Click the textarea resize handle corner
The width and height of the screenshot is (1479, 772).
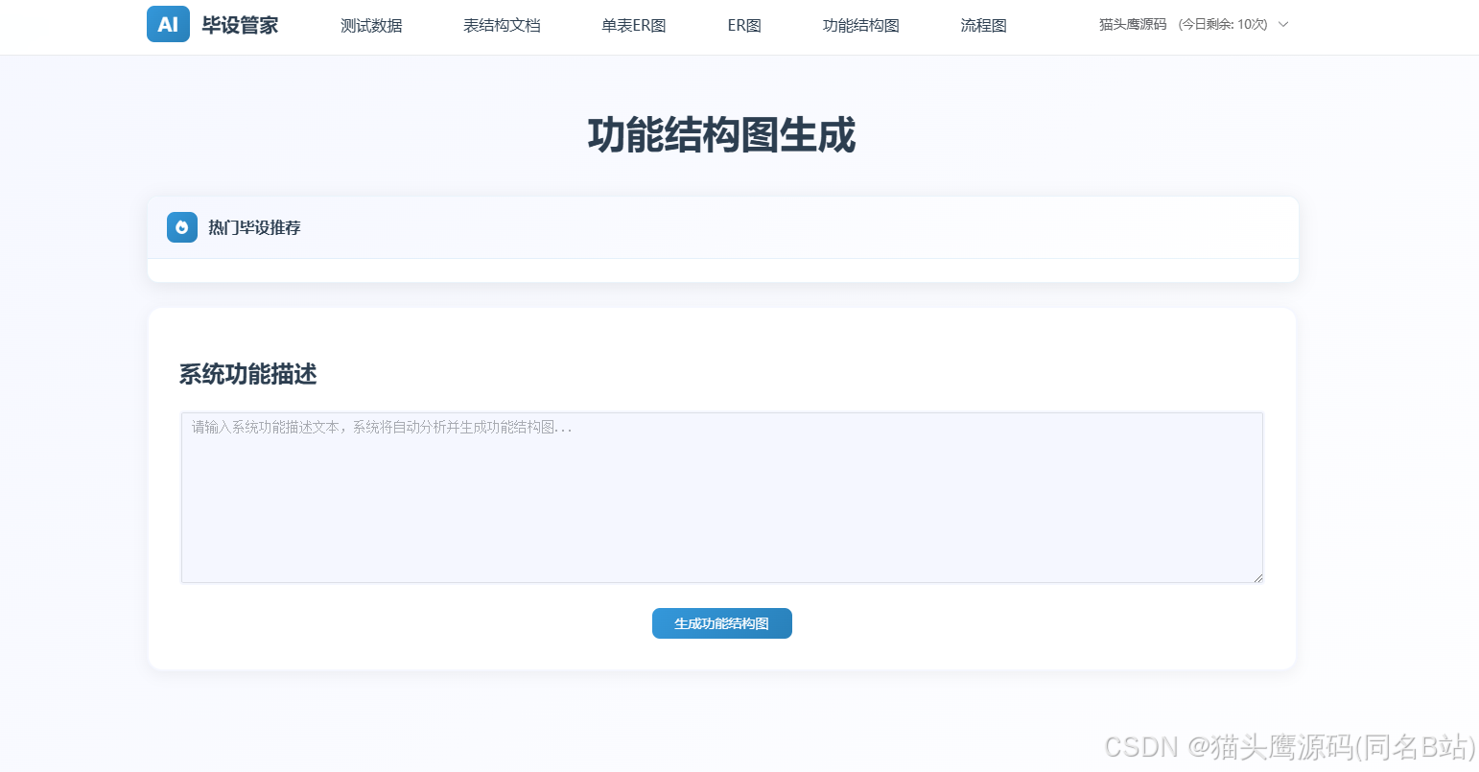point(1258,577)
